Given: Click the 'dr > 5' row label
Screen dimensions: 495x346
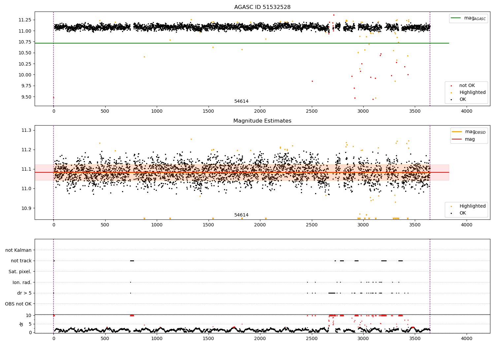Looking at the screenshot, I should pos(24,293).
